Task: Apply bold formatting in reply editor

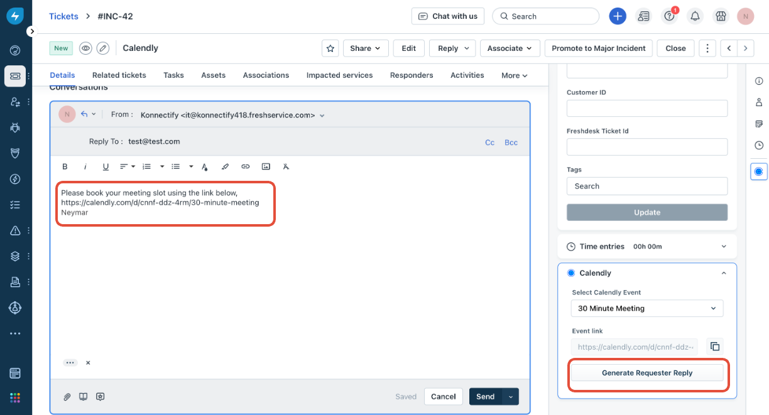Action: point(65,166)
